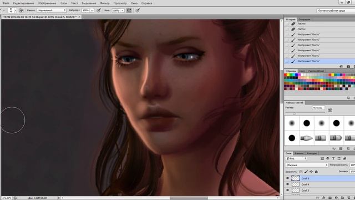Close the open document tab
Image resolution: width=355 pixels, height=200 pixels.
point(79,17)
